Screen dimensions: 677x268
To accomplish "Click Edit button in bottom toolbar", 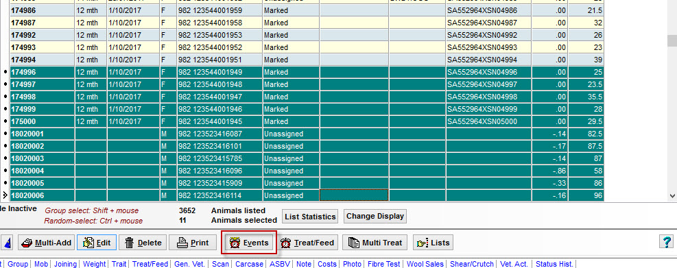I will 97,243.
